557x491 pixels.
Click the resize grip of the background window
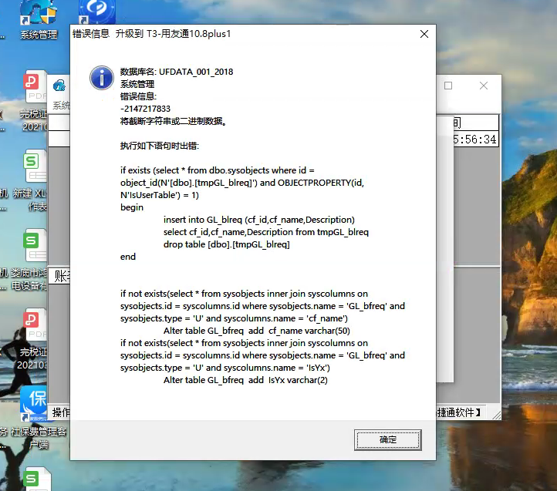point(496,415)
